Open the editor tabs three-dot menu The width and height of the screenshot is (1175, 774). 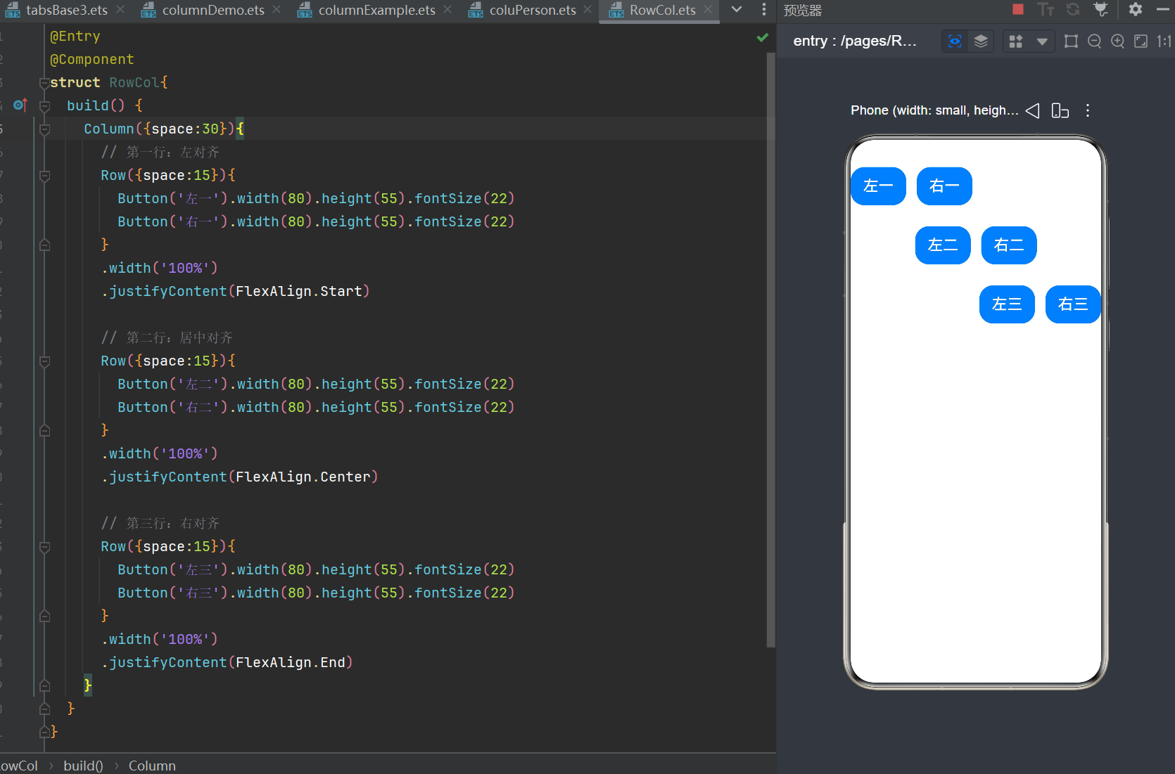coord(764,10)
